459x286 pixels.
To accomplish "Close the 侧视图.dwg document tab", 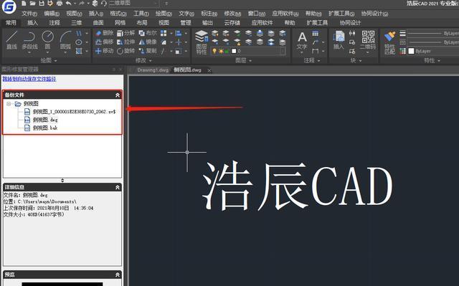I will [209, 70].
